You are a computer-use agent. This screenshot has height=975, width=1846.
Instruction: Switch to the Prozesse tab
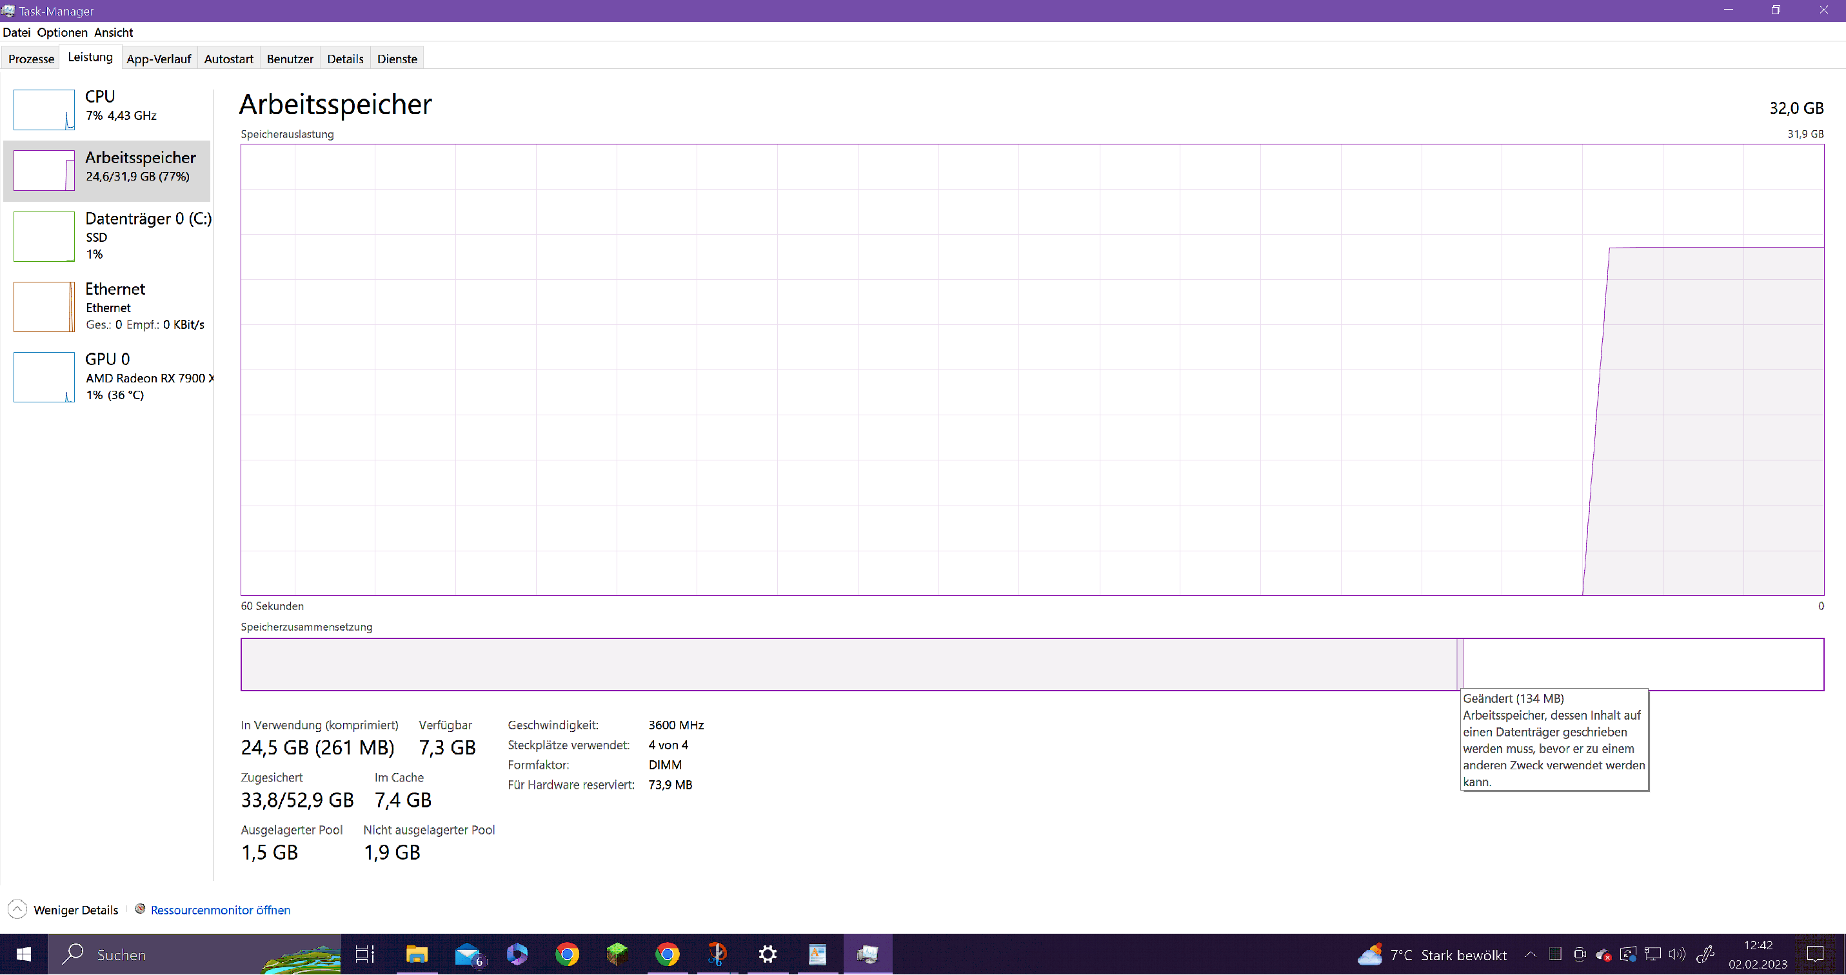point(31,59)
